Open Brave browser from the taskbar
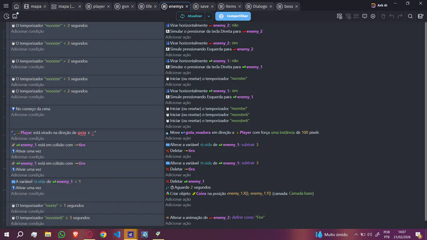The width and height of the screenshot is (427, 240). [x=75, y=234]
